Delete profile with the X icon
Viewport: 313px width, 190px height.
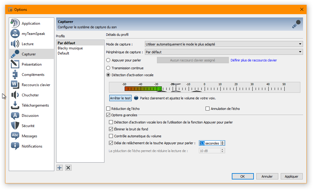pos(69,168)
